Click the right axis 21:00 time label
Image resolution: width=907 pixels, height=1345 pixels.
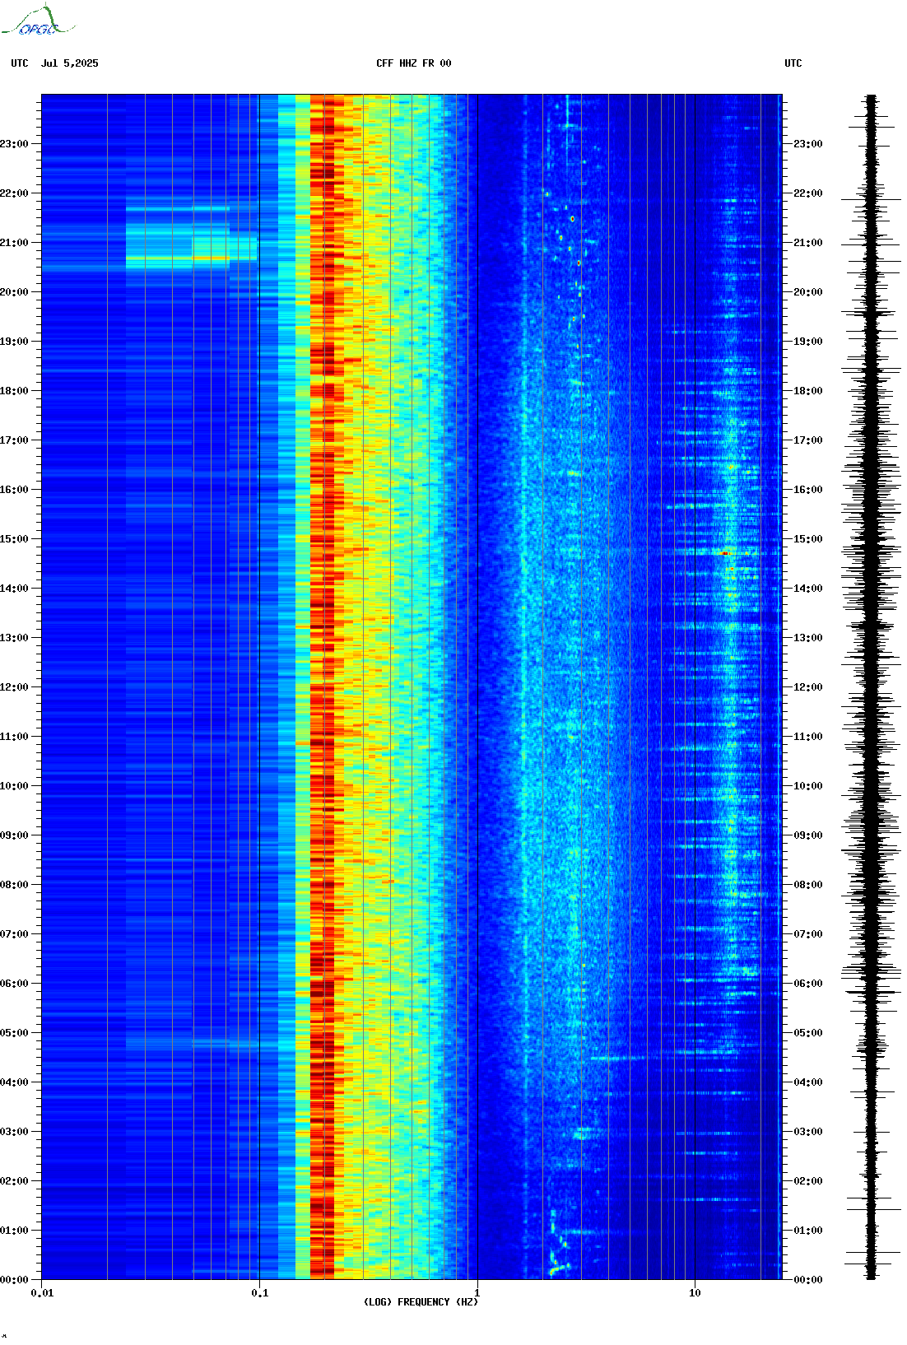pos(807,243)
